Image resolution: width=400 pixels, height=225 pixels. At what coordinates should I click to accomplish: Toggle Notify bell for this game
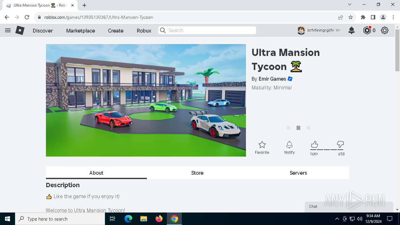click(289, 147)
